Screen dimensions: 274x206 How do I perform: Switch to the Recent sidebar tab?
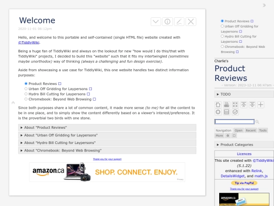click(251, 131)
